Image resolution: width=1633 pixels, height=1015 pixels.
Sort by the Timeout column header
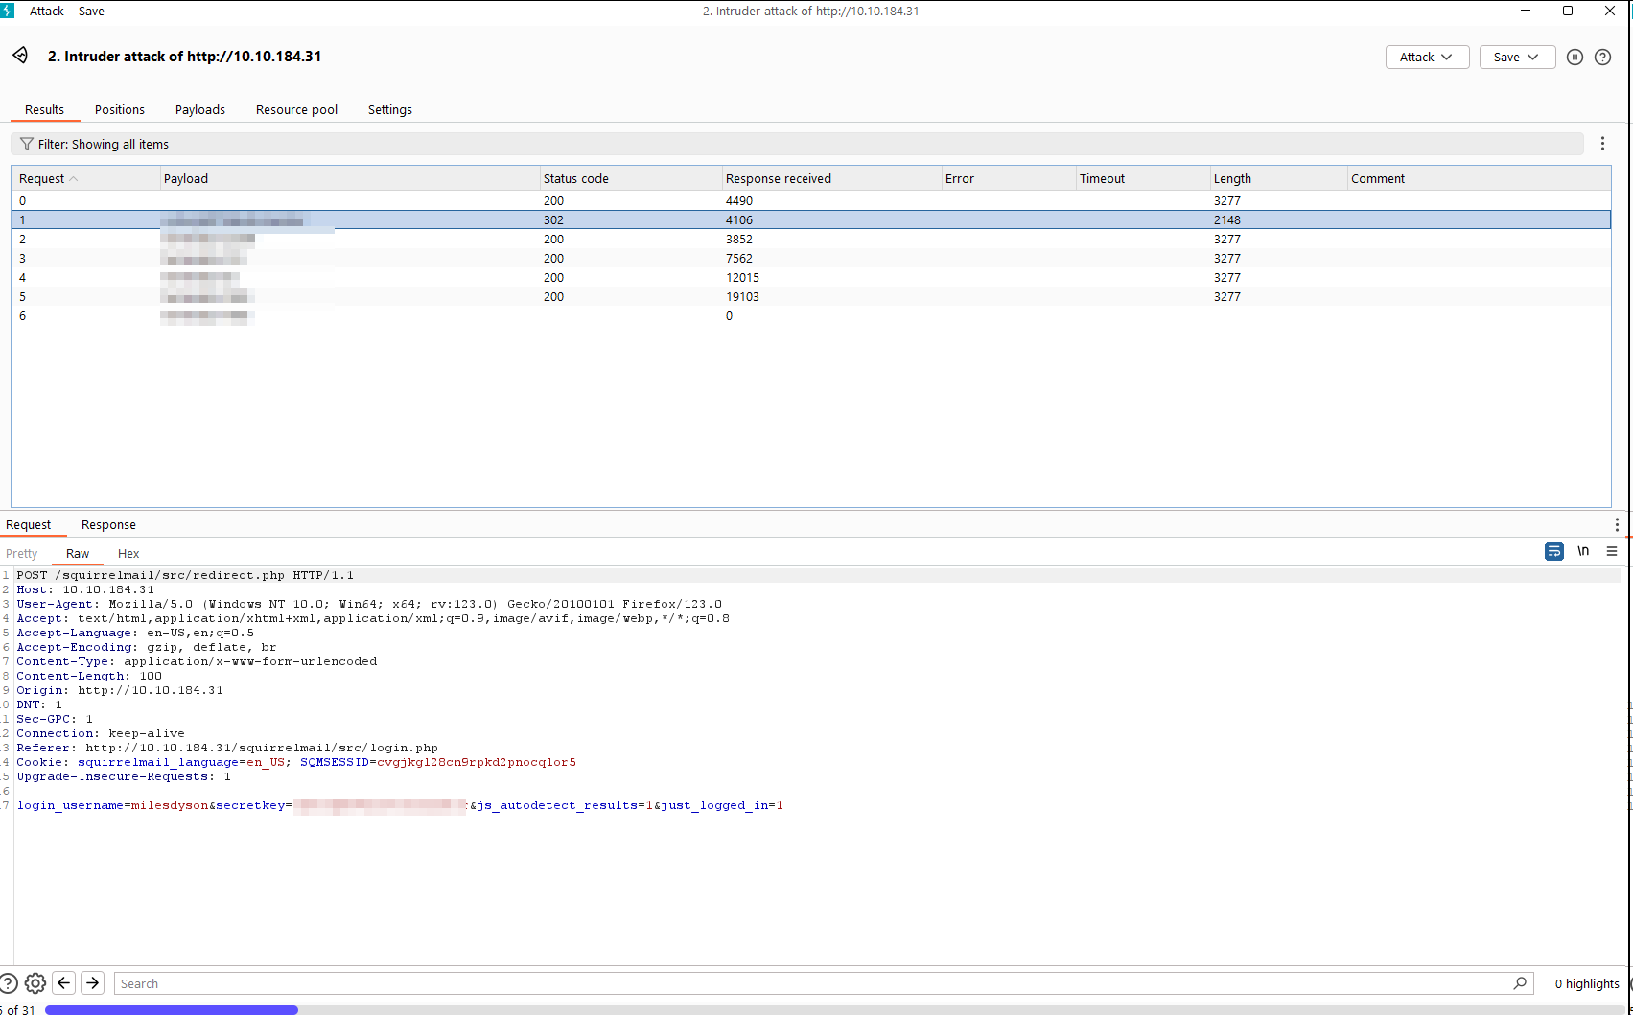(1143, 178)
